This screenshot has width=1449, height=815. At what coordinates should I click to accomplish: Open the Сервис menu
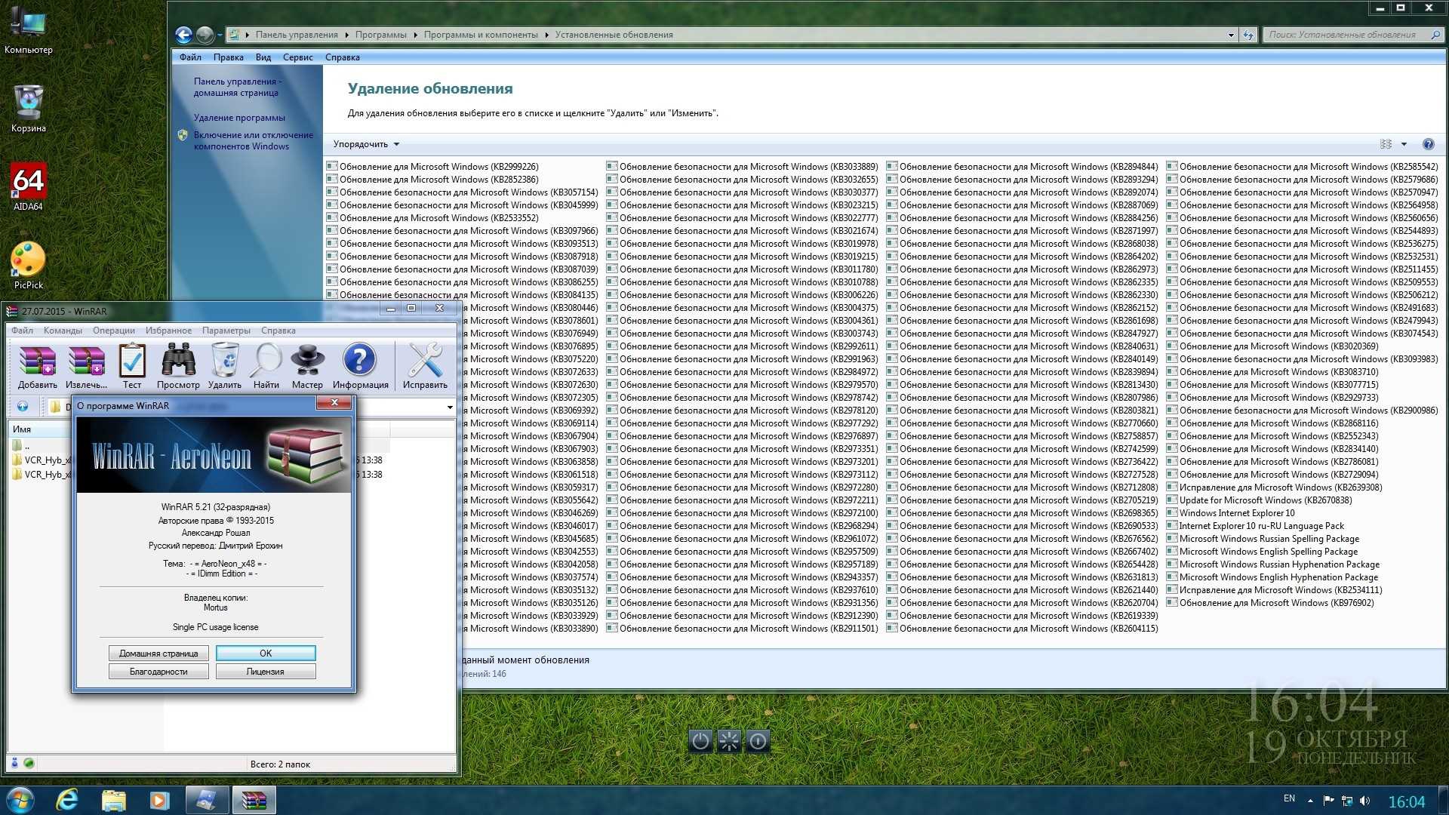pos(297,57)
